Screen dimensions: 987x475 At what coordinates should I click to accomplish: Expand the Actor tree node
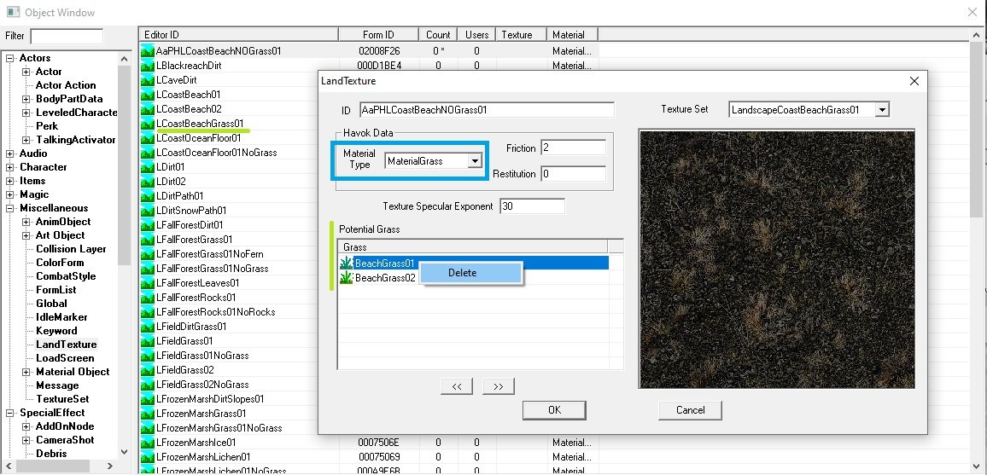[x=26, y=72]
